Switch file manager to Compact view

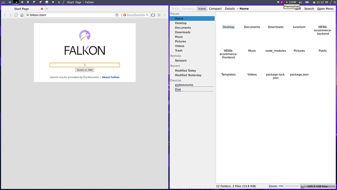[215, 9]
